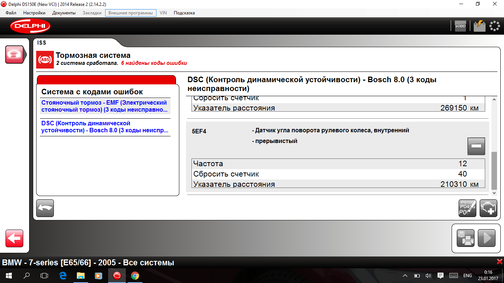The image size is (504, 283).
Task: Click distance value 210310 км
Action: [459, 184]
